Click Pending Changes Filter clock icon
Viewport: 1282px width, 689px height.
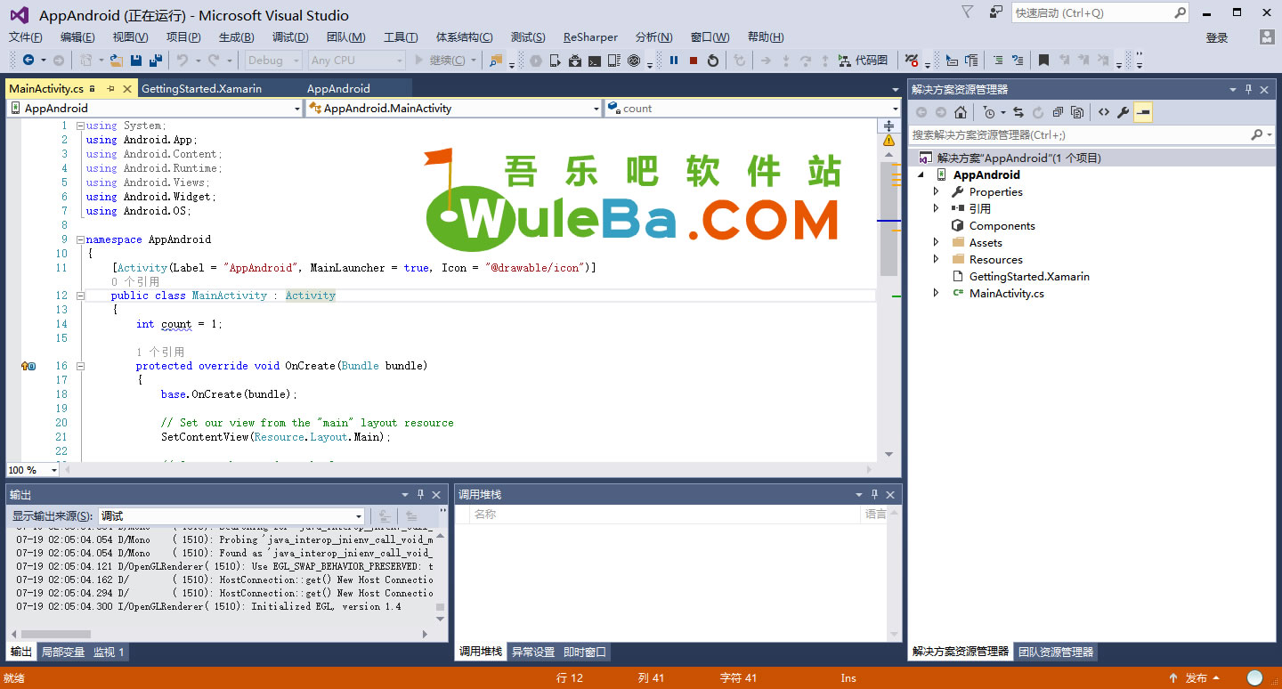click(x=989, y=112)
